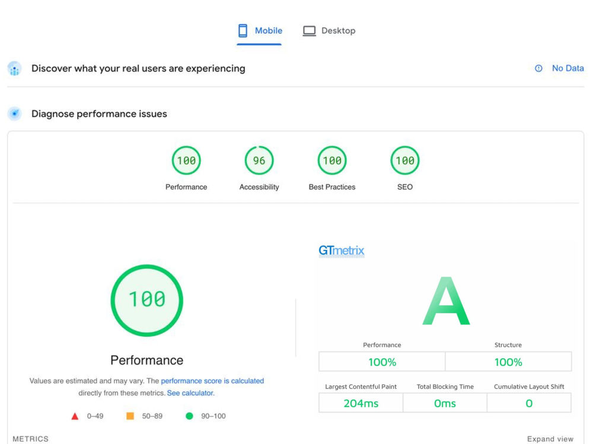This screenshot has height=444, width=593.
Task: Click the Total Blocking Time 0ms value
Action: click(x=445, y=403)
